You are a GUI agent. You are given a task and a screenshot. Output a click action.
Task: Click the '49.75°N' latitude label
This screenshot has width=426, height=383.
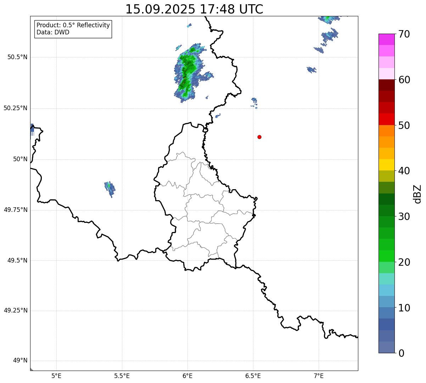point(16,210)
